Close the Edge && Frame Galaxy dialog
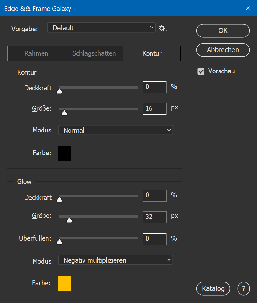The height and width of the screenshot is (303, 257). [x=248, y=8]
